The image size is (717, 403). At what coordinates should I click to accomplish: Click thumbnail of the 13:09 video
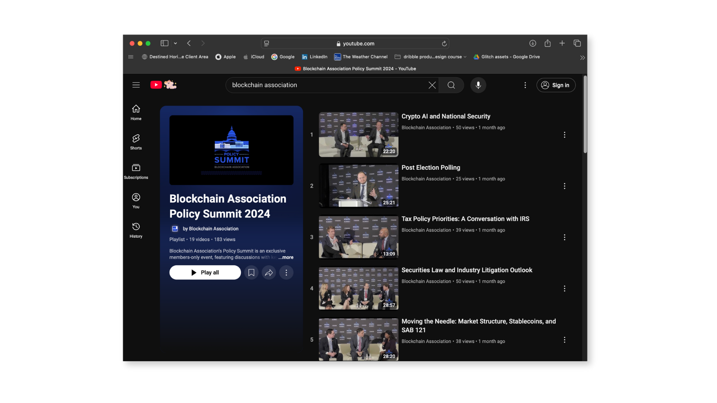pos(358,237)
